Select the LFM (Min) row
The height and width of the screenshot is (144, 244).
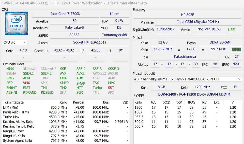coord(66,108)
